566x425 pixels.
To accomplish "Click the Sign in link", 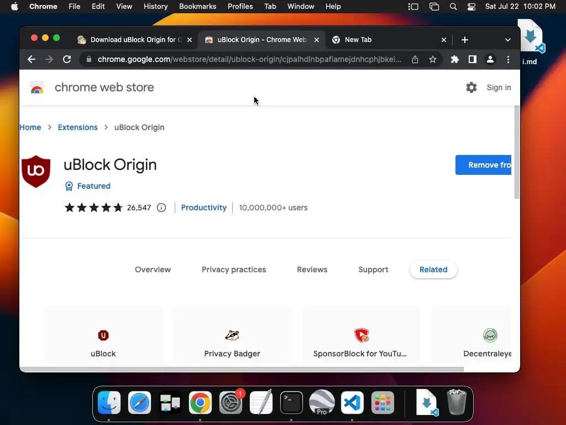I will [499, 87].
